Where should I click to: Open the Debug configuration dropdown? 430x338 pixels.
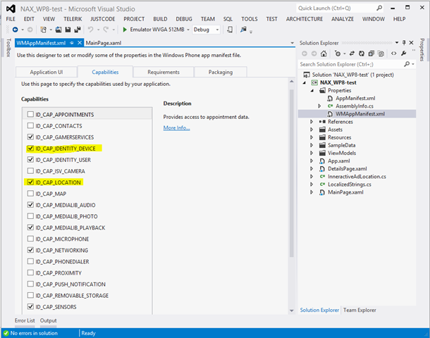216,30
